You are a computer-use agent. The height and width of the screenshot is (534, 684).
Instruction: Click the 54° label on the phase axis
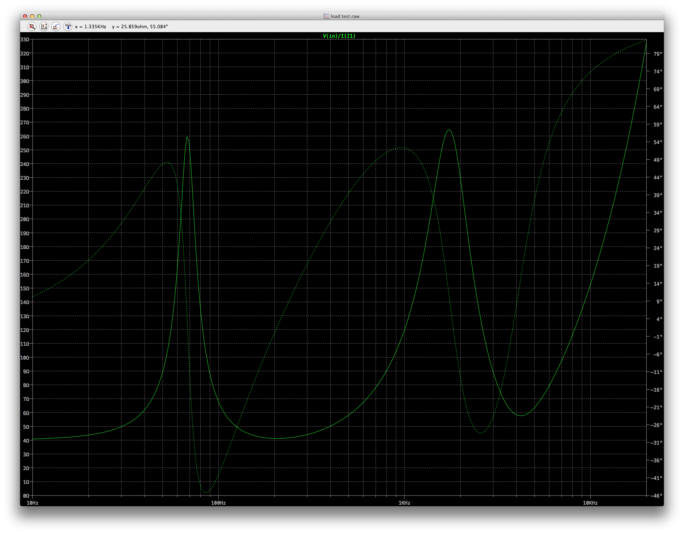click(x=658, y=142)
